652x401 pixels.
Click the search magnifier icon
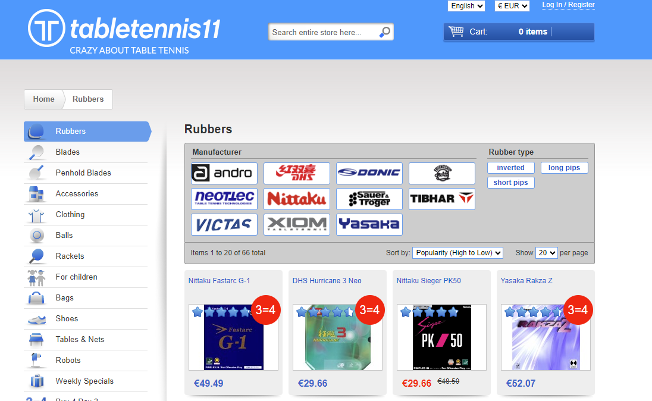click(385, 32)
